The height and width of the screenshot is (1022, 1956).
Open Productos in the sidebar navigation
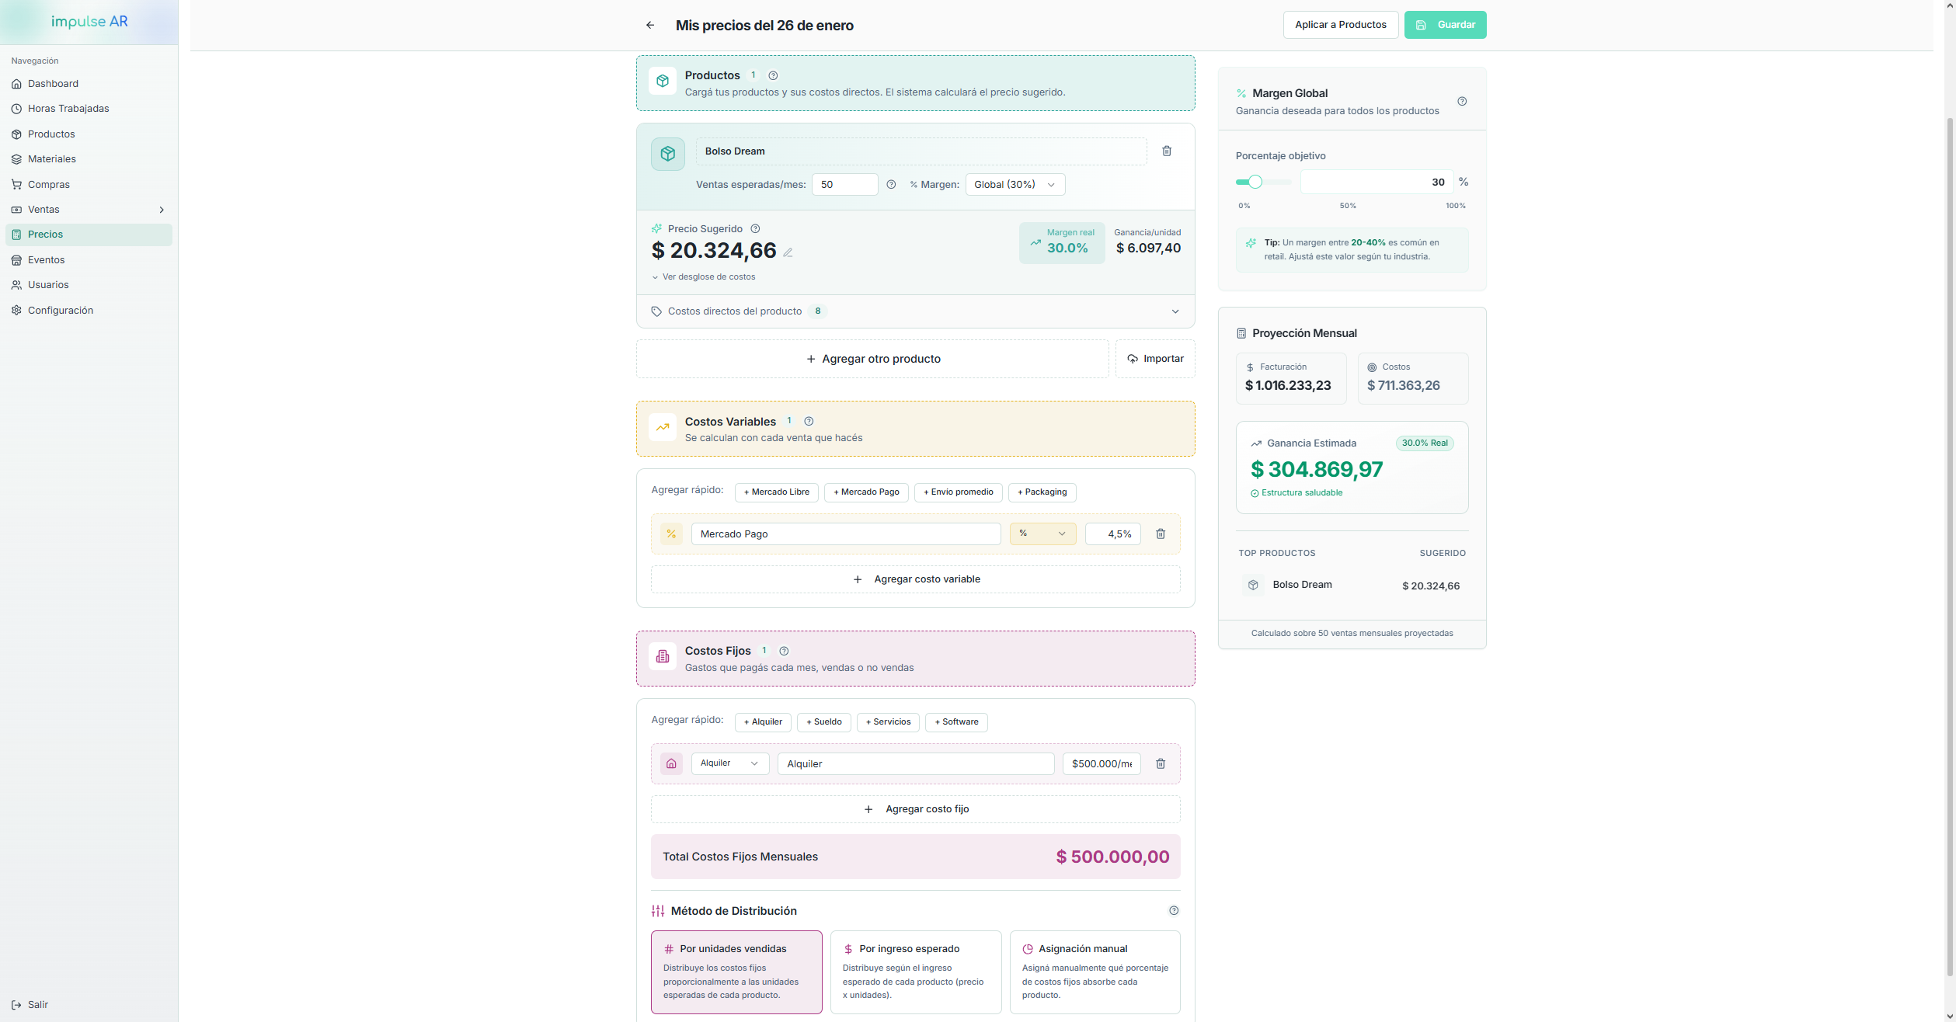(x=51, y=134)
